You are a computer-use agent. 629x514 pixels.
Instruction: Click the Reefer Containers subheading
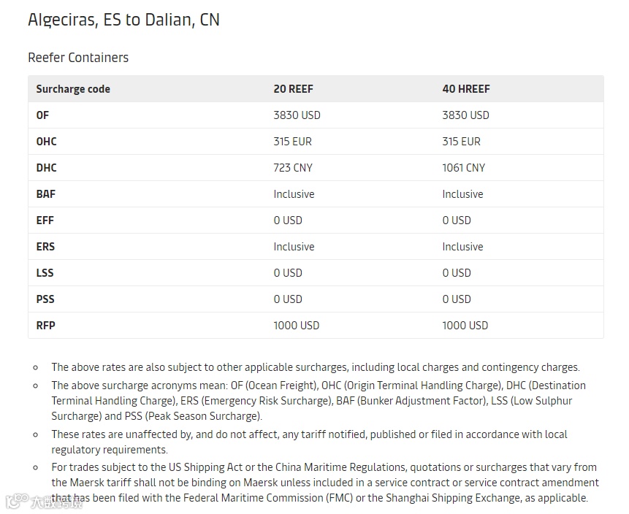(x=78, y=58)
